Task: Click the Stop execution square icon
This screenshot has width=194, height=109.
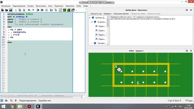Action: (46, 10)
